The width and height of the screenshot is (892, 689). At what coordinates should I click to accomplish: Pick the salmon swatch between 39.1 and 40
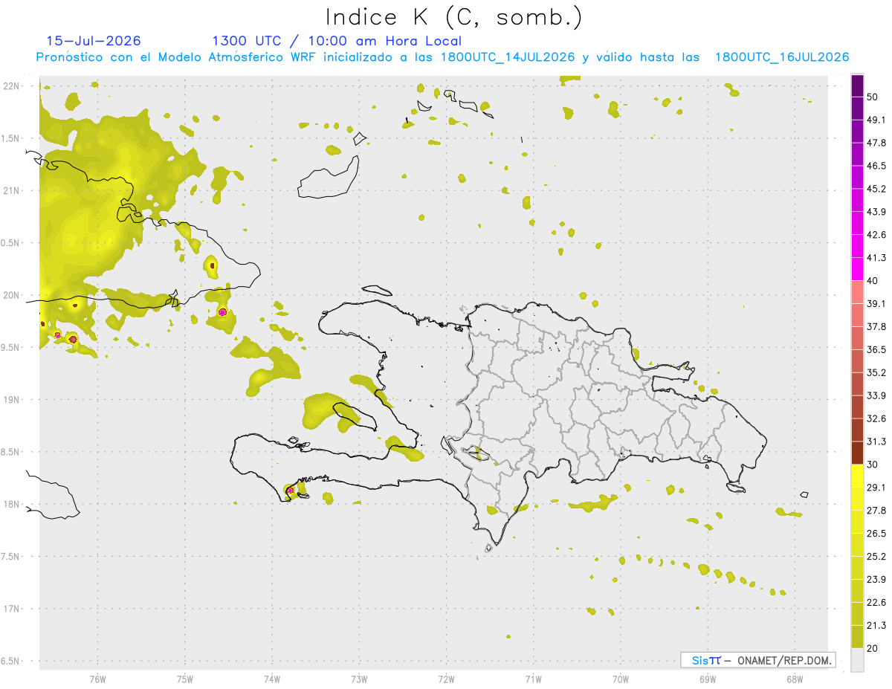tap(857, 292)
